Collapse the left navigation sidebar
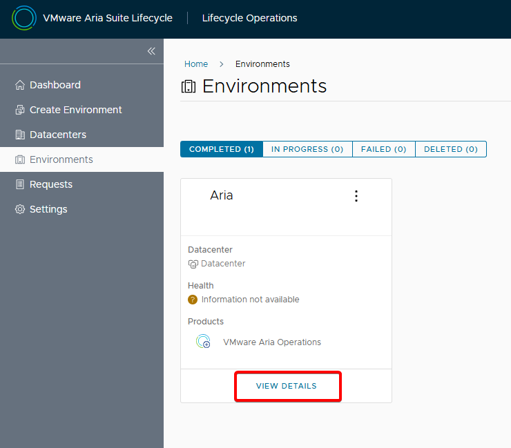Viewport: 511px width, 448px height. [x=151, y=51]
